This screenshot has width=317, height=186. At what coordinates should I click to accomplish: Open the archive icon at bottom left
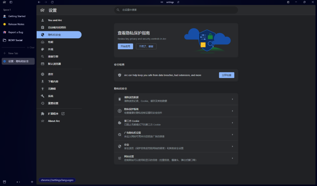pyautogui.click(x=4, y=182)
